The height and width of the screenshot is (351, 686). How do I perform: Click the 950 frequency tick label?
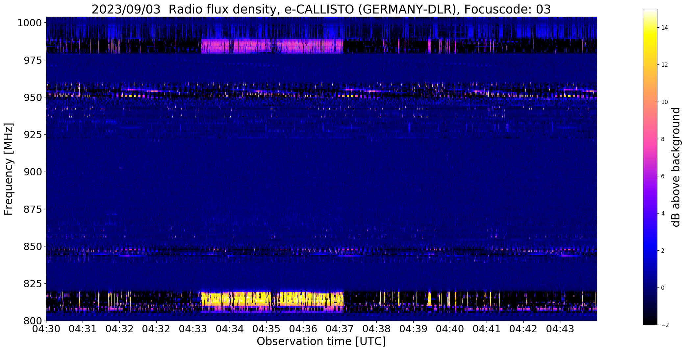(x=33, y=98)
